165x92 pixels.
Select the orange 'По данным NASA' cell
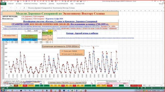10,36
